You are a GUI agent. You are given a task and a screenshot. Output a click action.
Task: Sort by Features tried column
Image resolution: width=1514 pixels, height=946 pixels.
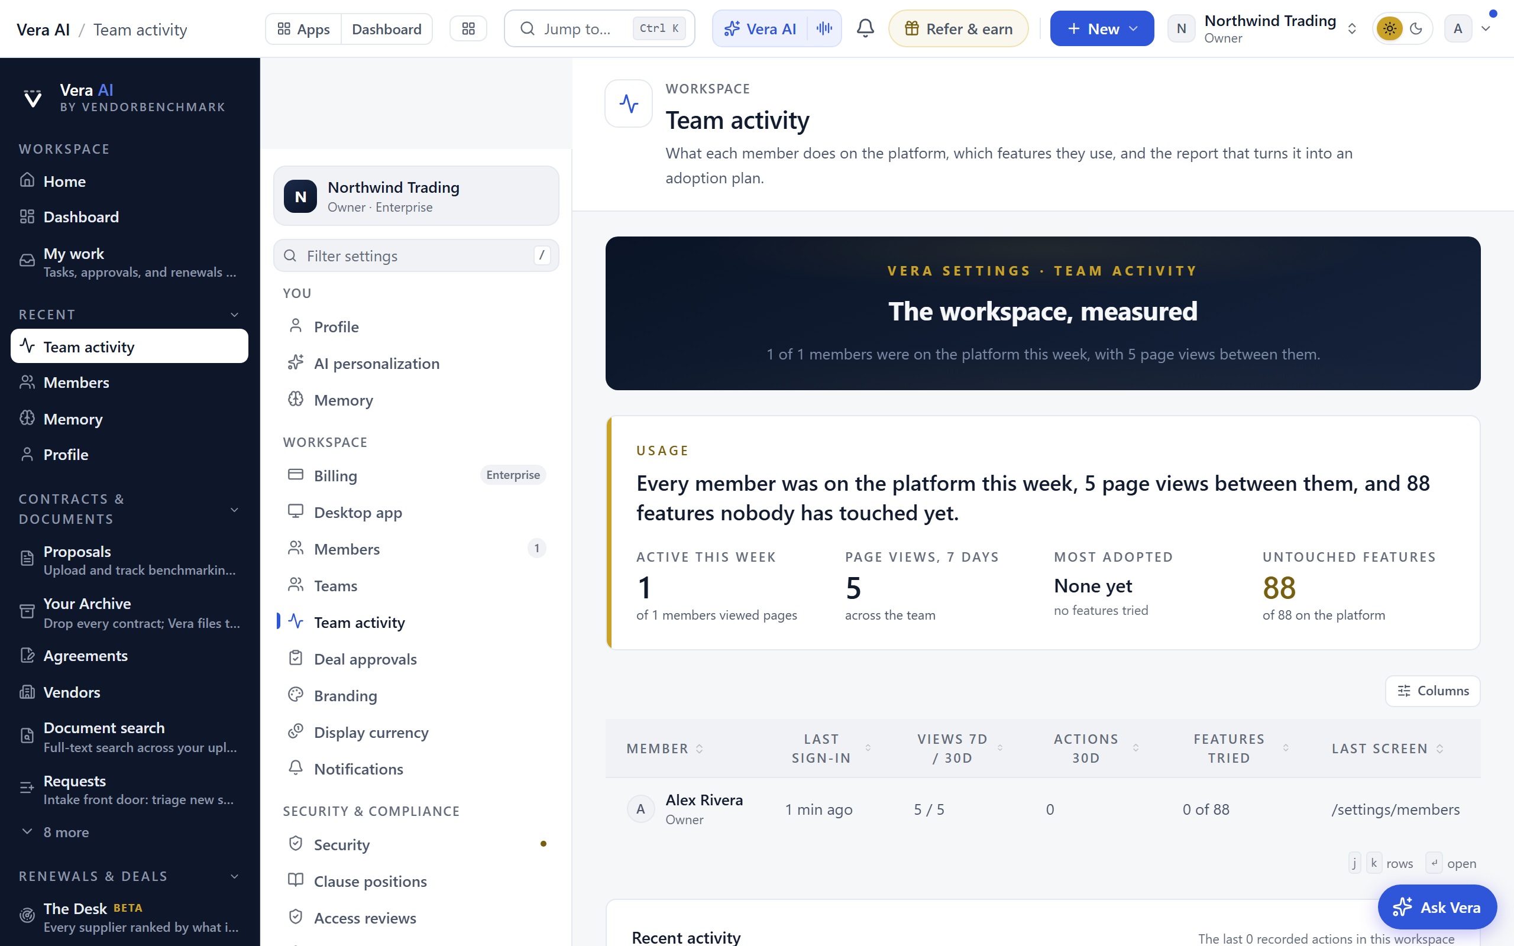click(1236, 749)
